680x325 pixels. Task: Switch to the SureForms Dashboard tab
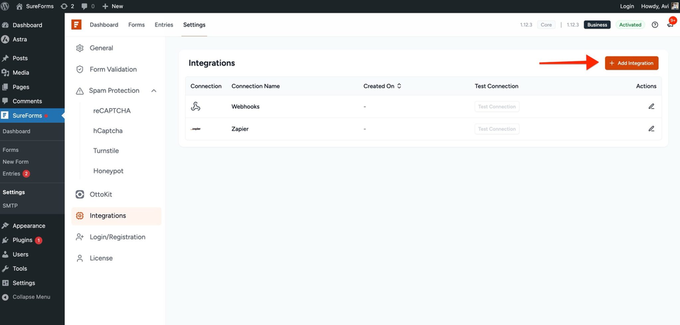pos(104,25)
